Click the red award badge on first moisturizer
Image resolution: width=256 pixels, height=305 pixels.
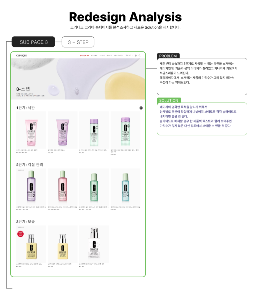[x=20, y=234]
